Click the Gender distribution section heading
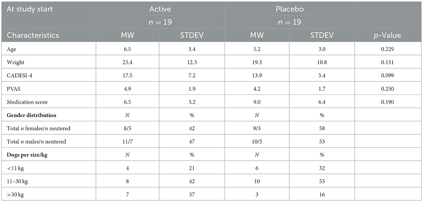Image resolution: width=423 pixels, height=202 pixels. 31,115
